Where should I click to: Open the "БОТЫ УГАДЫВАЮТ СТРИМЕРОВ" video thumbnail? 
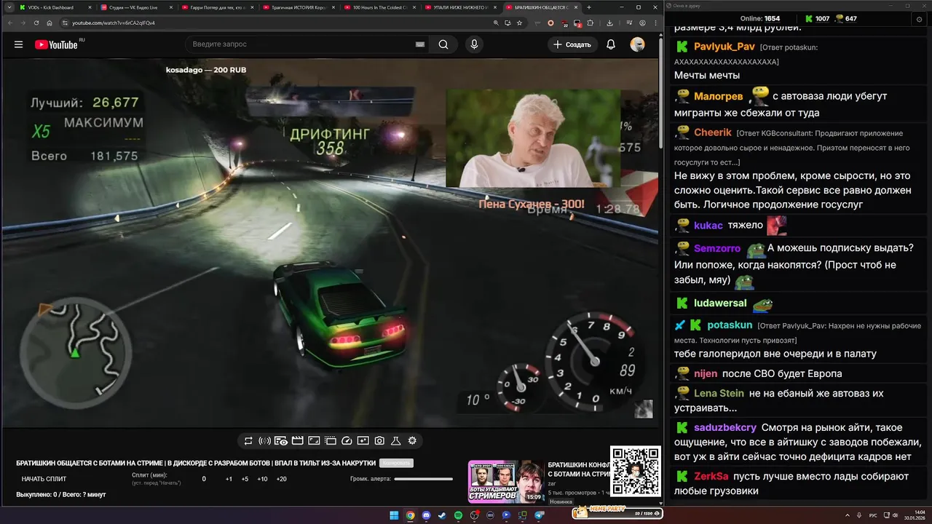pos(505,481)
